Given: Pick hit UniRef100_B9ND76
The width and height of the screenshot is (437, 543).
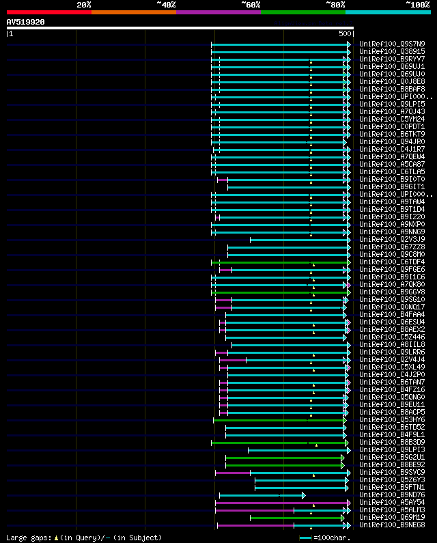Looking at the screenshot, I should pyautogui.click(x=392, y=495).
